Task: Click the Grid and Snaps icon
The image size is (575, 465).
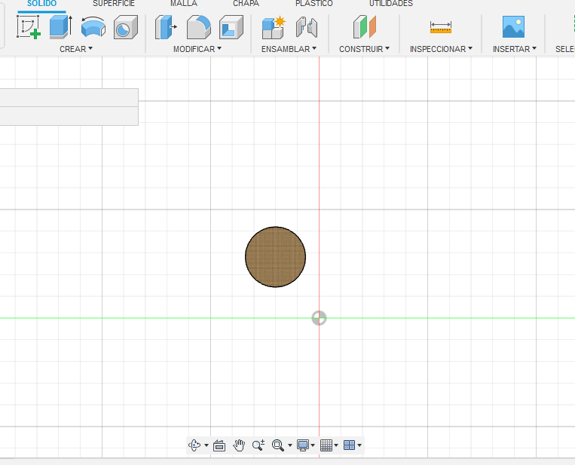Action: [326, 445]
